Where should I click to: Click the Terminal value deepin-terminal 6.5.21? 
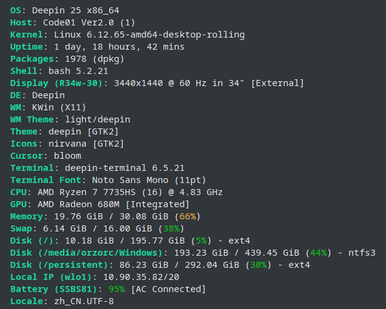(124, 168)
